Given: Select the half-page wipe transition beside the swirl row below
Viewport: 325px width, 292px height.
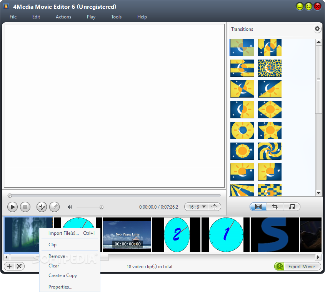Looking at the screenshot, I should (x=270, y=172).
